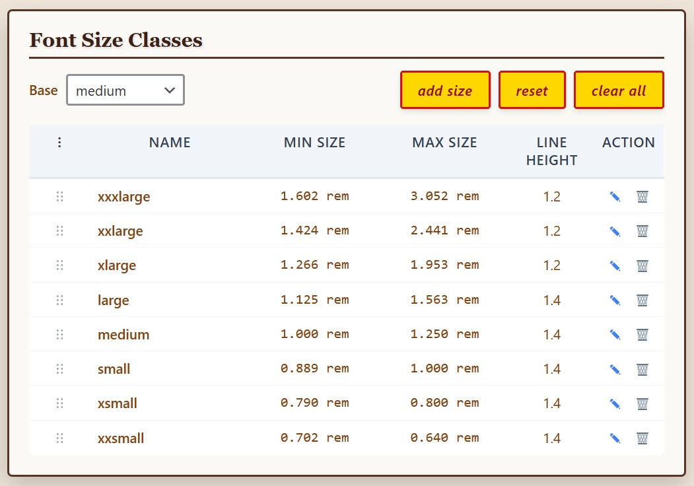This screenshot has height=486, width=694.
Task: Grab the drag handle on the small row
Action: click(60, 368)
